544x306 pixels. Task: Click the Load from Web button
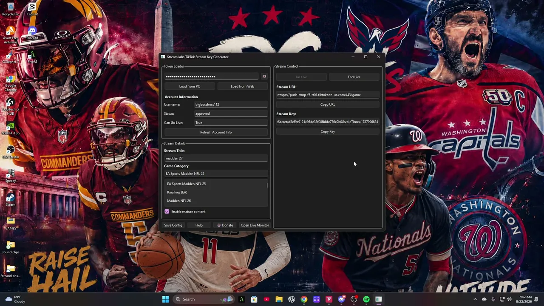coord(242,86)
